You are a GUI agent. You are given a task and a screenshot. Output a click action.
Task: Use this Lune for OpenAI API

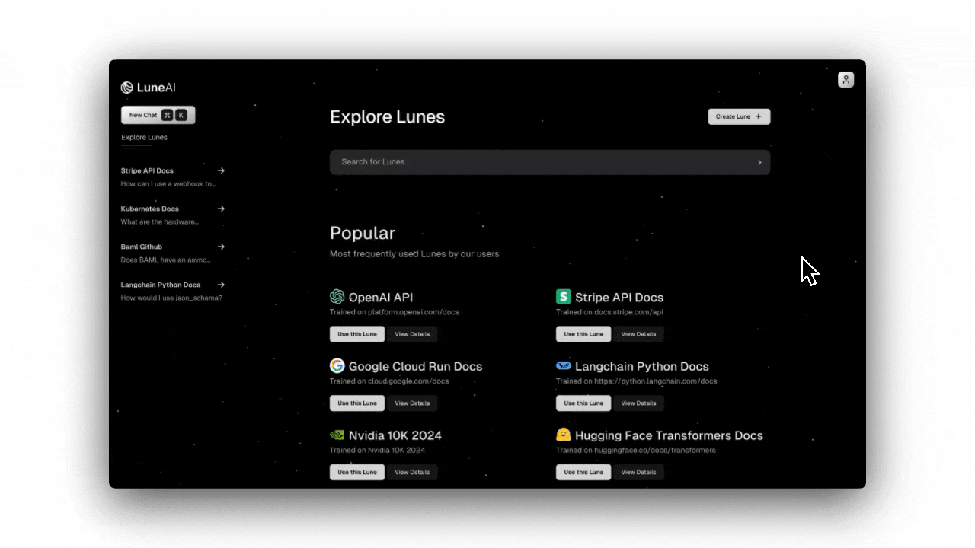(x=357, y=334)
